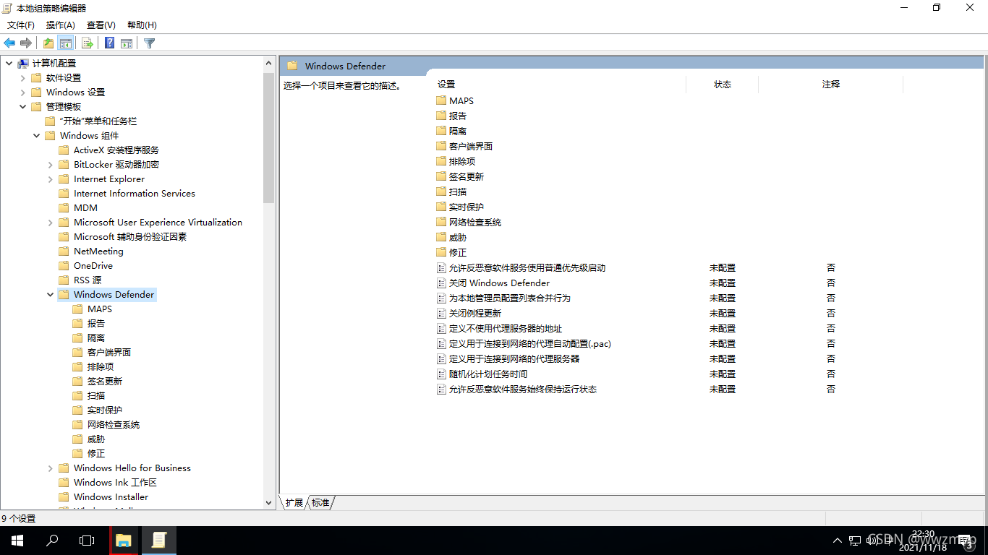Toggle the show/hide action pane icon
Viewport: 988px width, 555px height.
point(127,43)
